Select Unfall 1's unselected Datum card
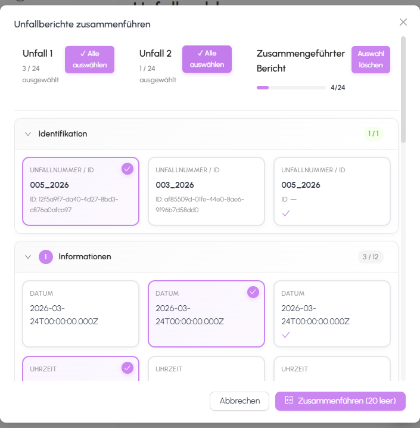This screenshot has width=420, height=428. tap(80, 314)
